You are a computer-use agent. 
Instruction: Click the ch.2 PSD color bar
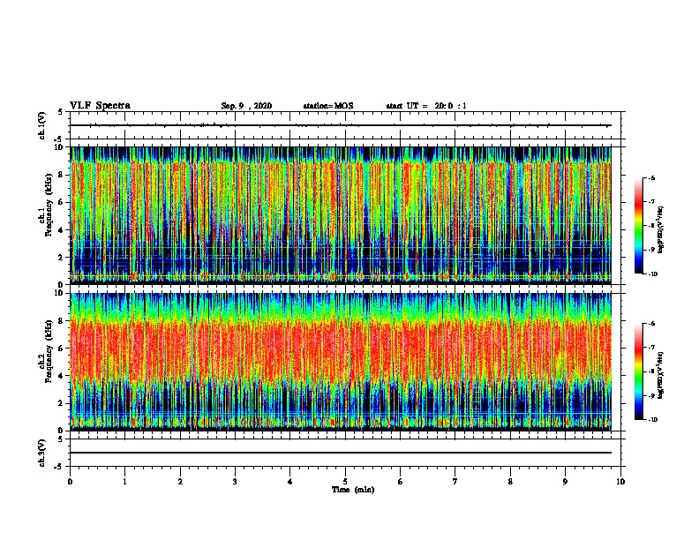pyautogui.click(x=639, y=371)
